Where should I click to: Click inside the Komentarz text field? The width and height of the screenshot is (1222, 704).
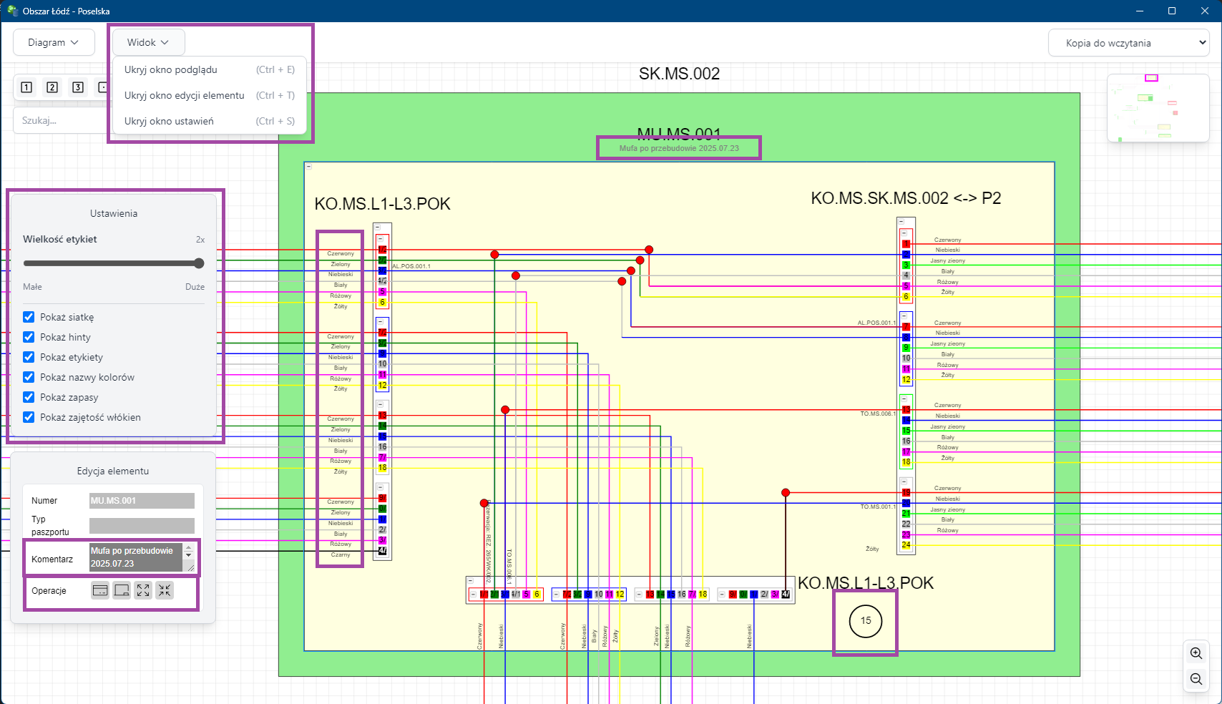[x=136, y=557]
